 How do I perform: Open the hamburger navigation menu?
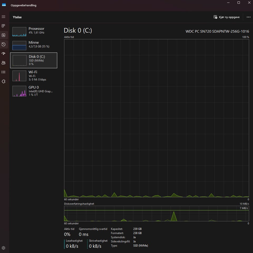(3, 17)
